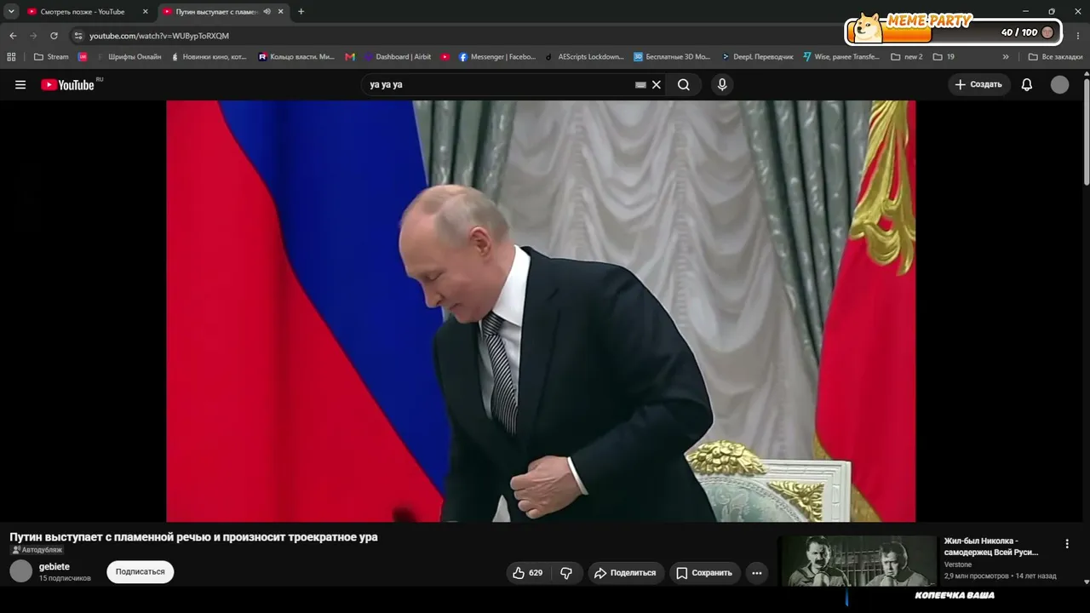Expand the hidden bookmarks chevron

1006,57
